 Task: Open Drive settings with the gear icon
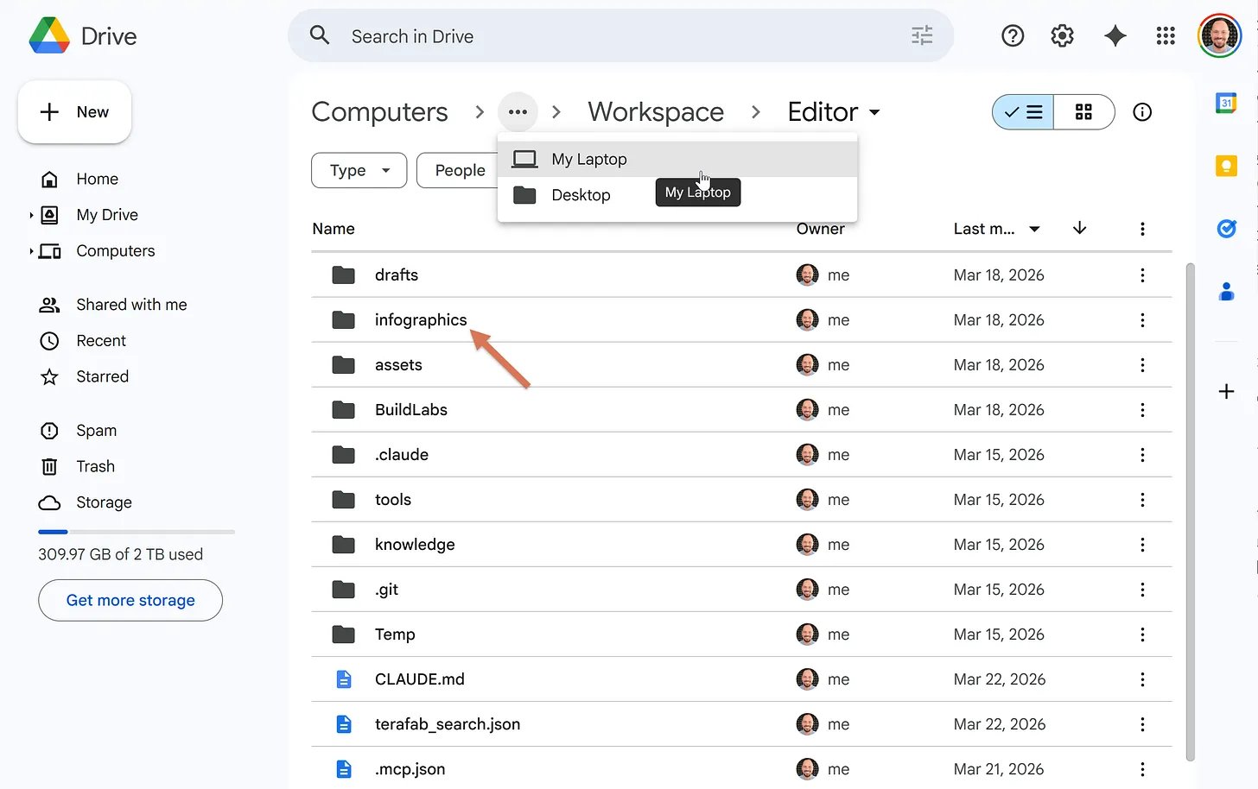(x=1062, y=35)
